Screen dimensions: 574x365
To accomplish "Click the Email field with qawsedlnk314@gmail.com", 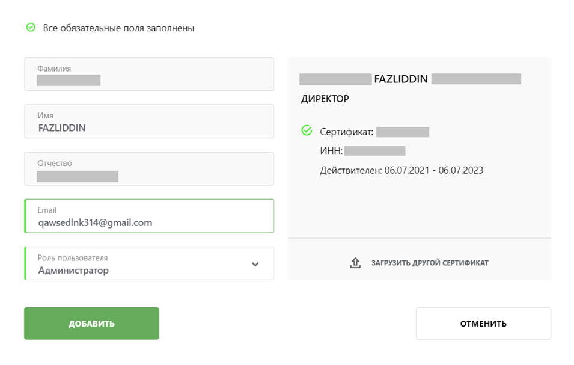I will [x=149, y=216].
